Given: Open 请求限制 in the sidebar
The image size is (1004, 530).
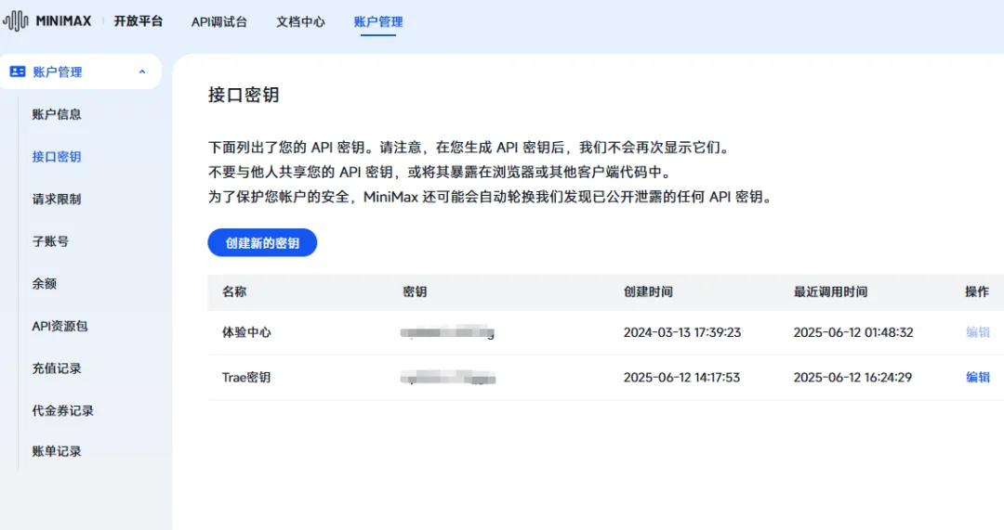Looking at the screenshot, I should 57,199.
